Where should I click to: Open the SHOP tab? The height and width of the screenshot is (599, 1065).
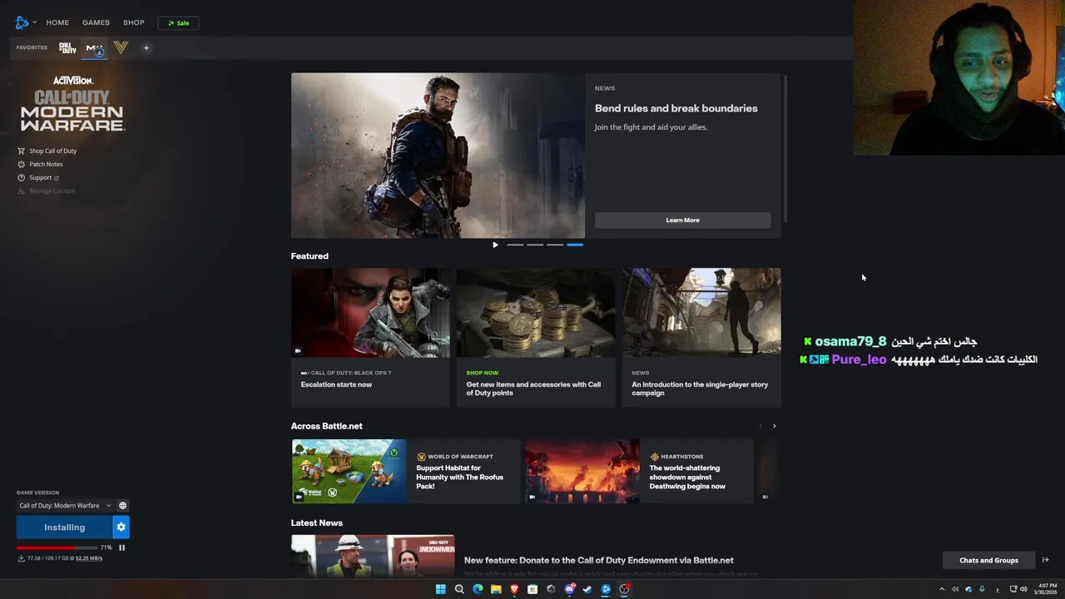(x=133, y=22)
